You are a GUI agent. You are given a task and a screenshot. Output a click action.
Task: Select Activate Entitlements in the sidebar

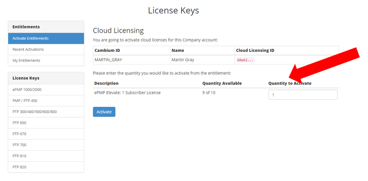(31, 38)
